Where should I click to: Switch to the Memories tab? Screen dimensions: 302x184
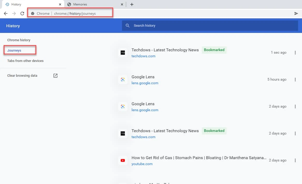[80, 4]
